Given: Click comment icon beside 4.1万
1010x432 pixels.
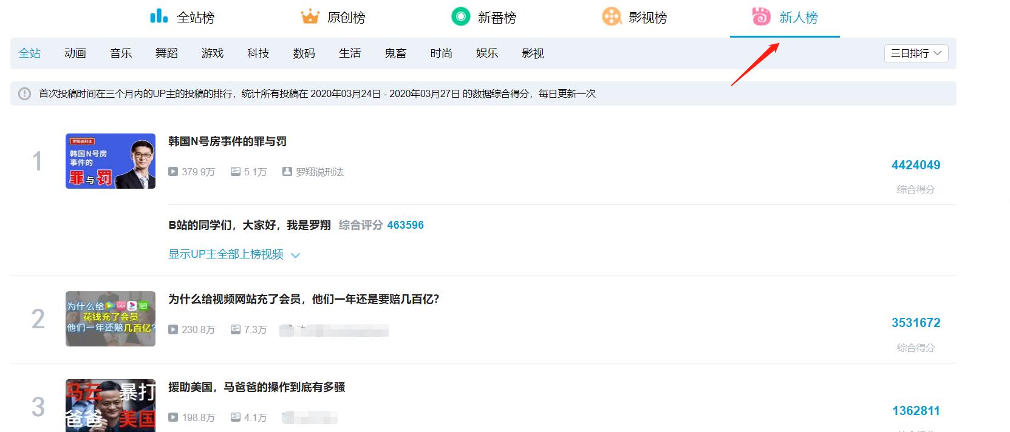Looking at the screenshot, I should click(236, 417).
